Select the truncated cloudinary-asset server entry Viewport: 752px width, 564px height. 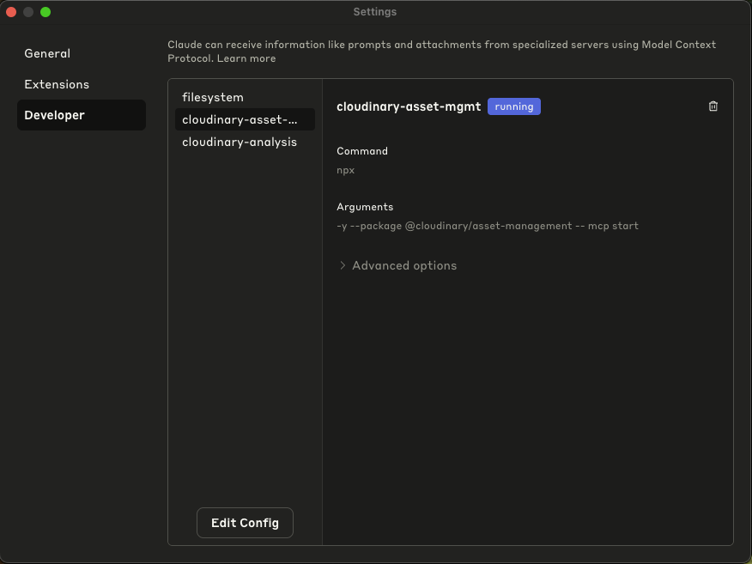[240, 119]
